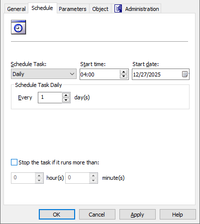Confirm settings with the OK button

coord(57,215)
